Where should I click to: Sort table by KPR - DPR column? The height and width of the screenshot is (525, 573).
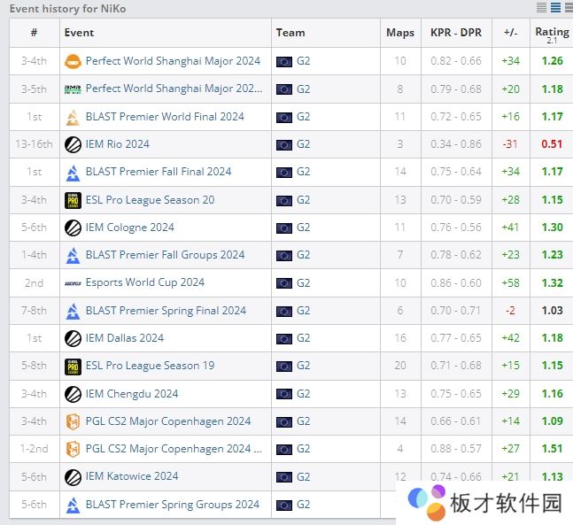pos(455,33)
